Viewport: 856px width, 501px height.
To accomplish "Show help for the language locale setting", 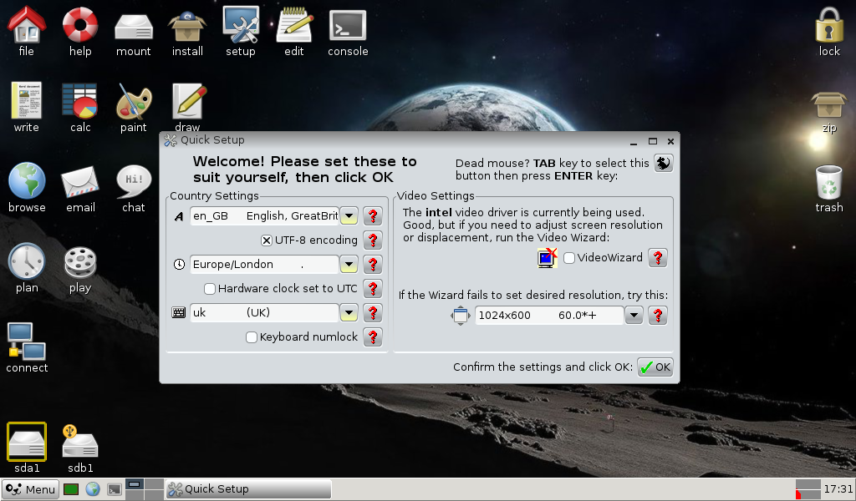I will 373,216.
